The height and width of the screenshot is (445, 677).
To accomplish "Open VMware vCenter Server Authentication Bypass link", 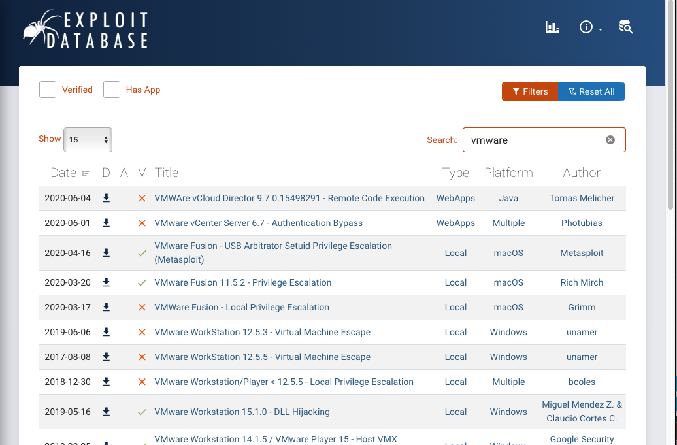I will coord(258,223).
